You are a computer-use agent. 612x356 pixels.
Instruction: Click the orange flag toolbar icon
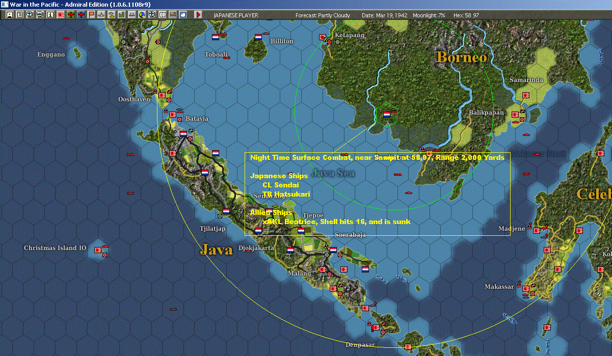92,15
